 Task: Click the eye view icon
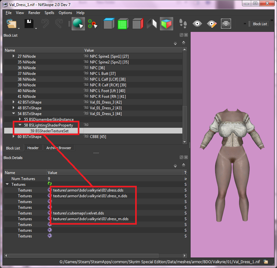point(197,24)
